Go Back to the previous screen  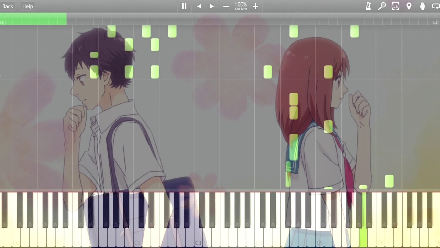pyautogui.click(x=8, y=6)
